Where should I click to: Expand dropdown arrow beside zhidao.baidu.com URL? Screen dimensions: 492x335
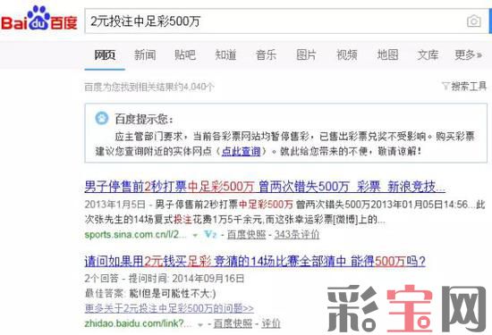pyautogui.click(x=200, y=324)
